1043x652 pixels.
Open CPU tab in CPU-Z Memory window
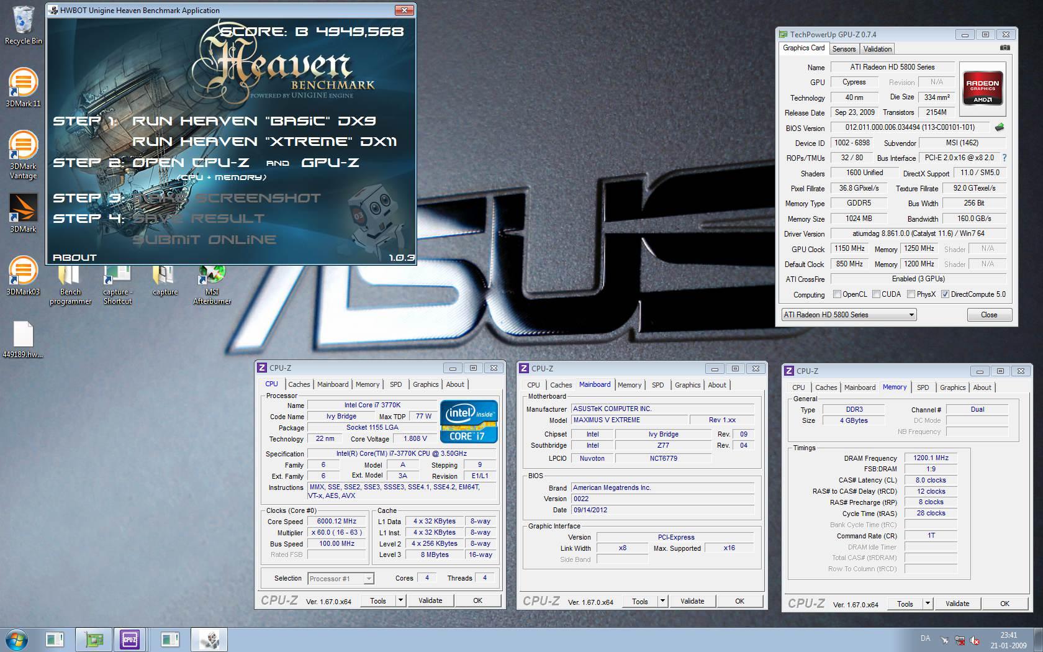pos(798,387)
